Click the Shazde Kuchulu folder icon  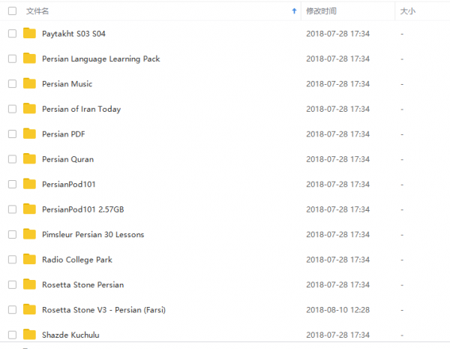pos(29,335)
